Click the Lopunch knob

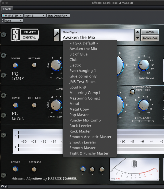pos(56,105)
